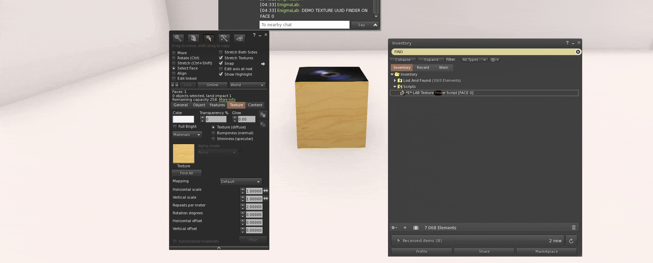Toggle the Snap checkbox
Viewport: 653px width, 263px height.
click(x=221, y=63)
